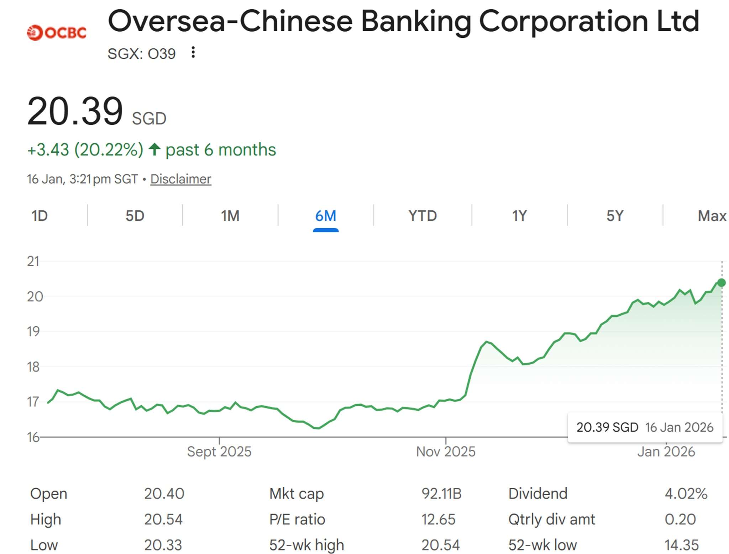
Task: Click the green endpoint dot on chart
Action: tap(721, 283)
